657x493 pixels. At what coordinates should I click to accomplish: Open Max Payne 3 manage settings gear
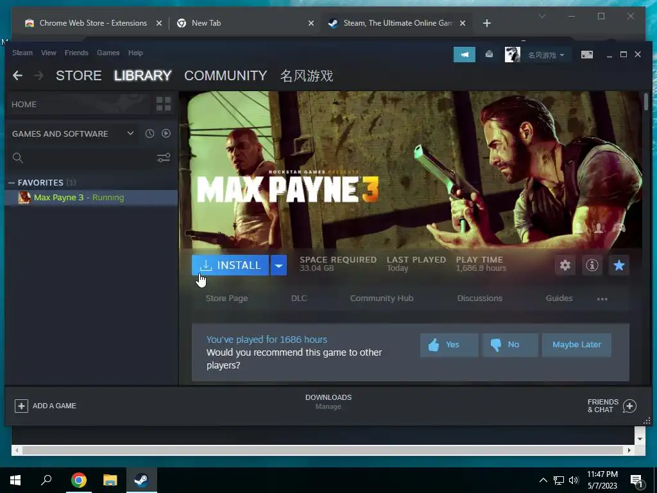[x=565, y=265]
